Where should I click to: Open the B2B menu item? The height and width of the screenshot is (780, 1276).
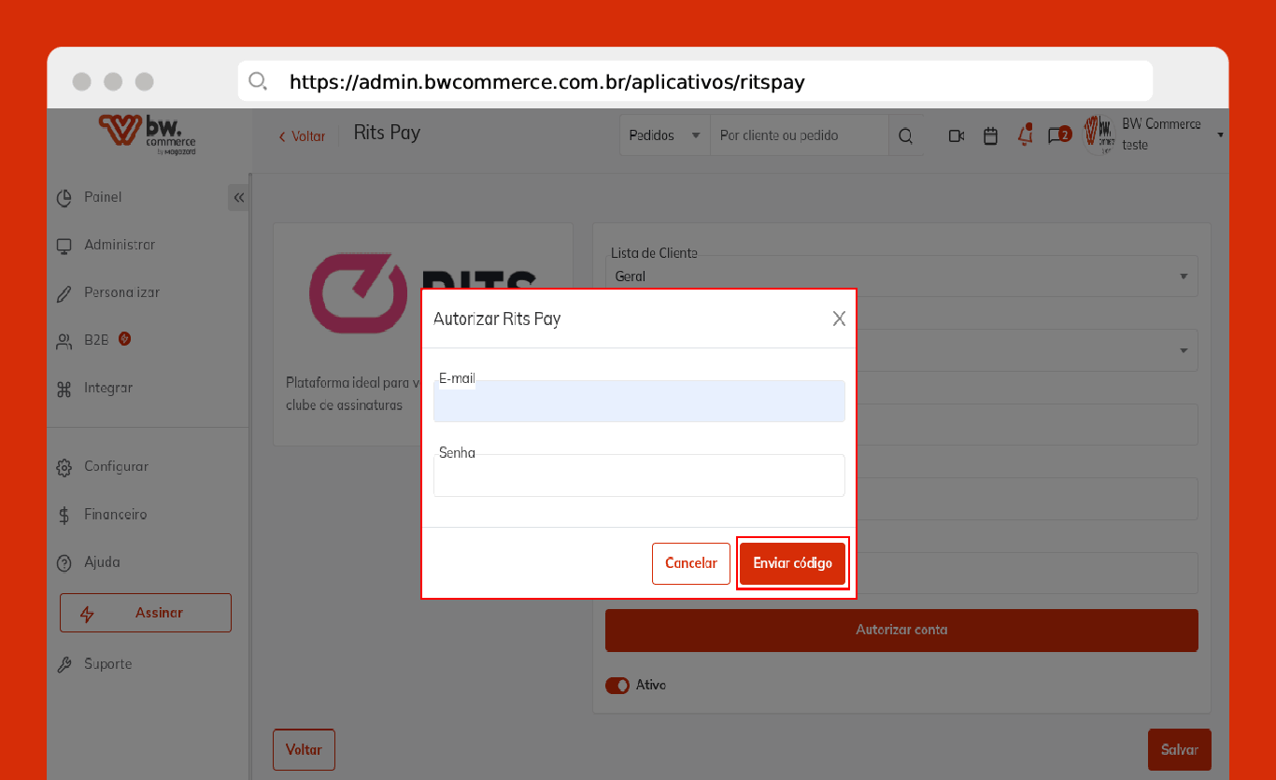click(x=96, y=340)
